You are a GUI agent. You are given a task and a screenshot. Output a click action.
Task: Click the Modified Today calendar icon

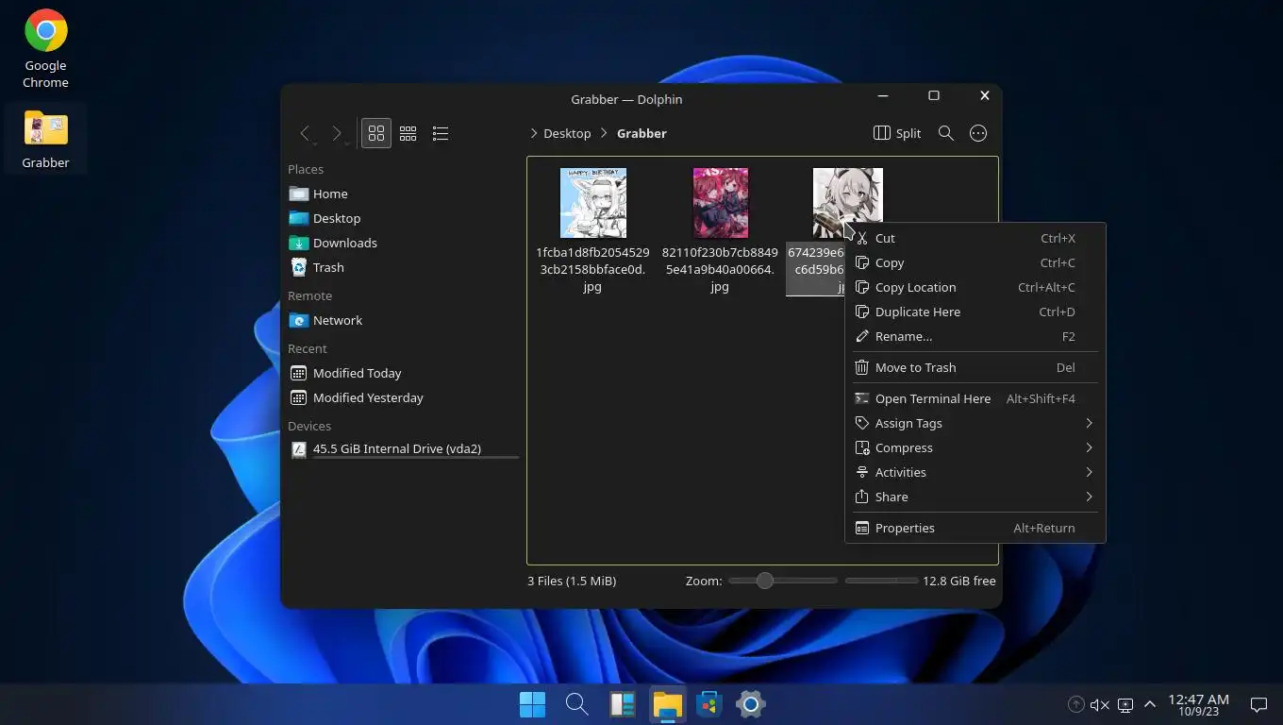click(299, 373)
